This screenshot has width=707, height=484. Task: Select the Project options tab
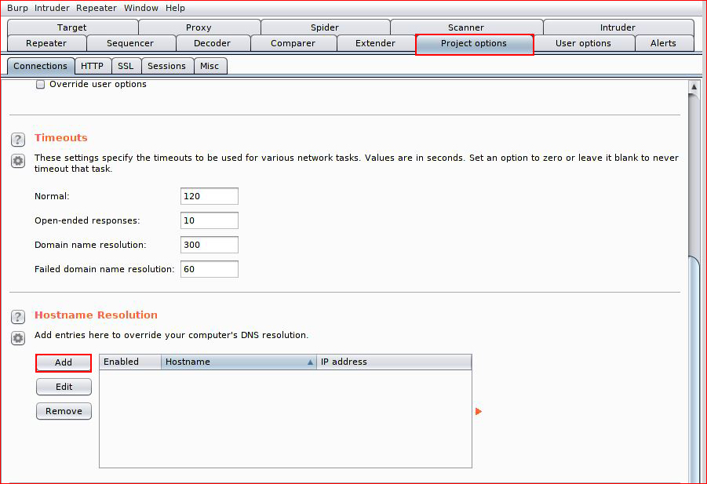[x=474, y=44]
